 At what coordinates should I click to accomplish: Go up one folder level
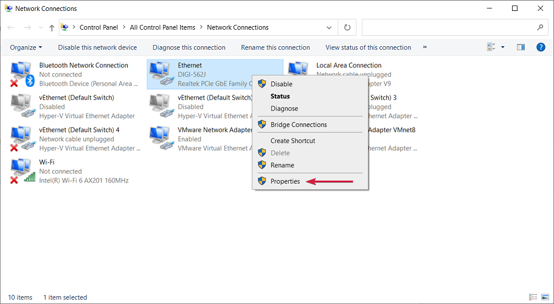(52, 27)
